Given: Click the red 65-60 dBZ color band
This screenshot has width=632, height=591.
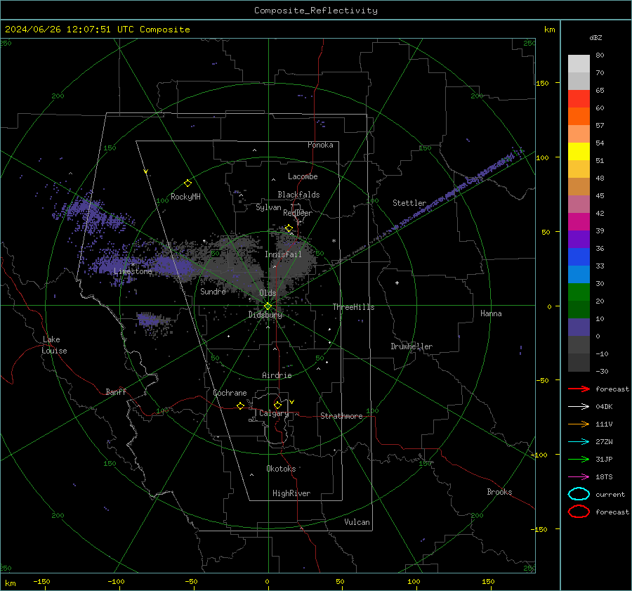Looking at the screenshot, I should click(x=579, y=98).
